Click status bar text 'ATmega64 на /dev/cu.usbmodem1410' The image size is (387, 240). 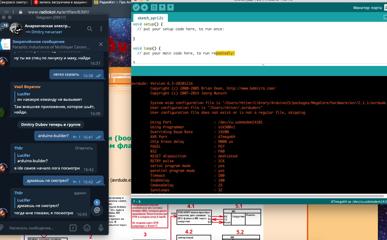pyautogui.click(x=359, y=201)
